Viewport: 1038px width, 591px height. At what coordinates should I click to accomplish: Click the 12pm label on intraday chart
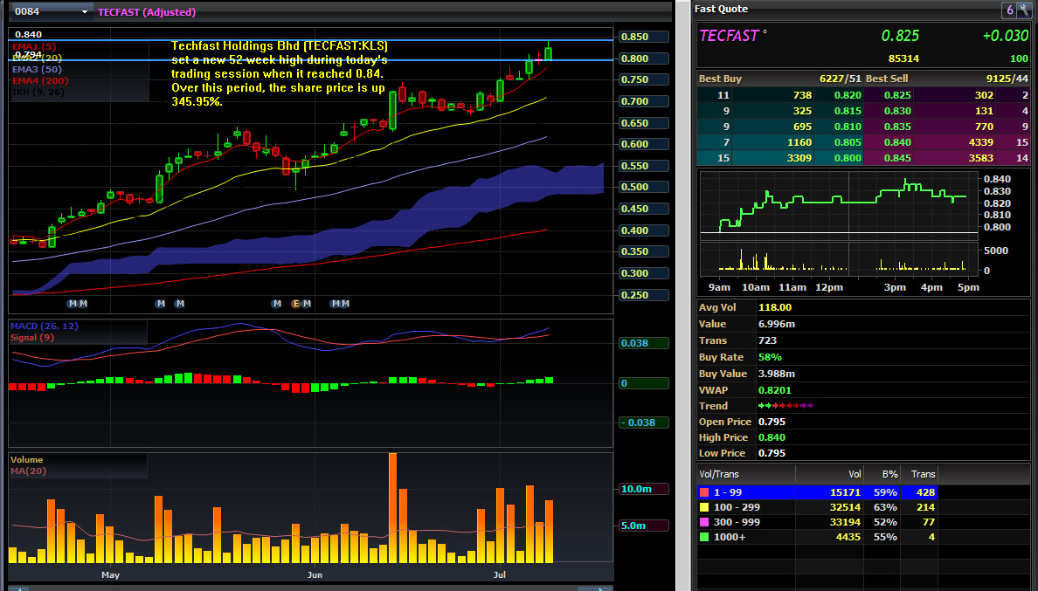(x=829, y=287)
